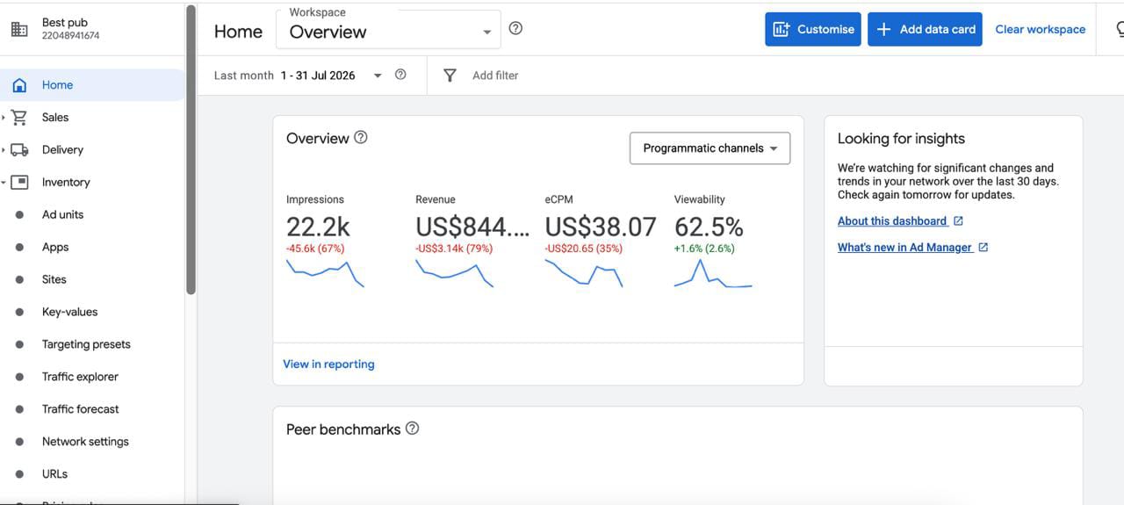Click the Inventory window icon

click(19, 182)
